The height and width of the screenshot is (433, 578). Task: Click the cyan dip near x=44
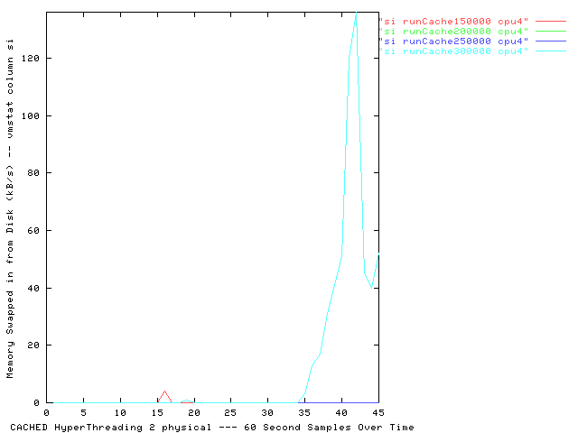point(371,287)
